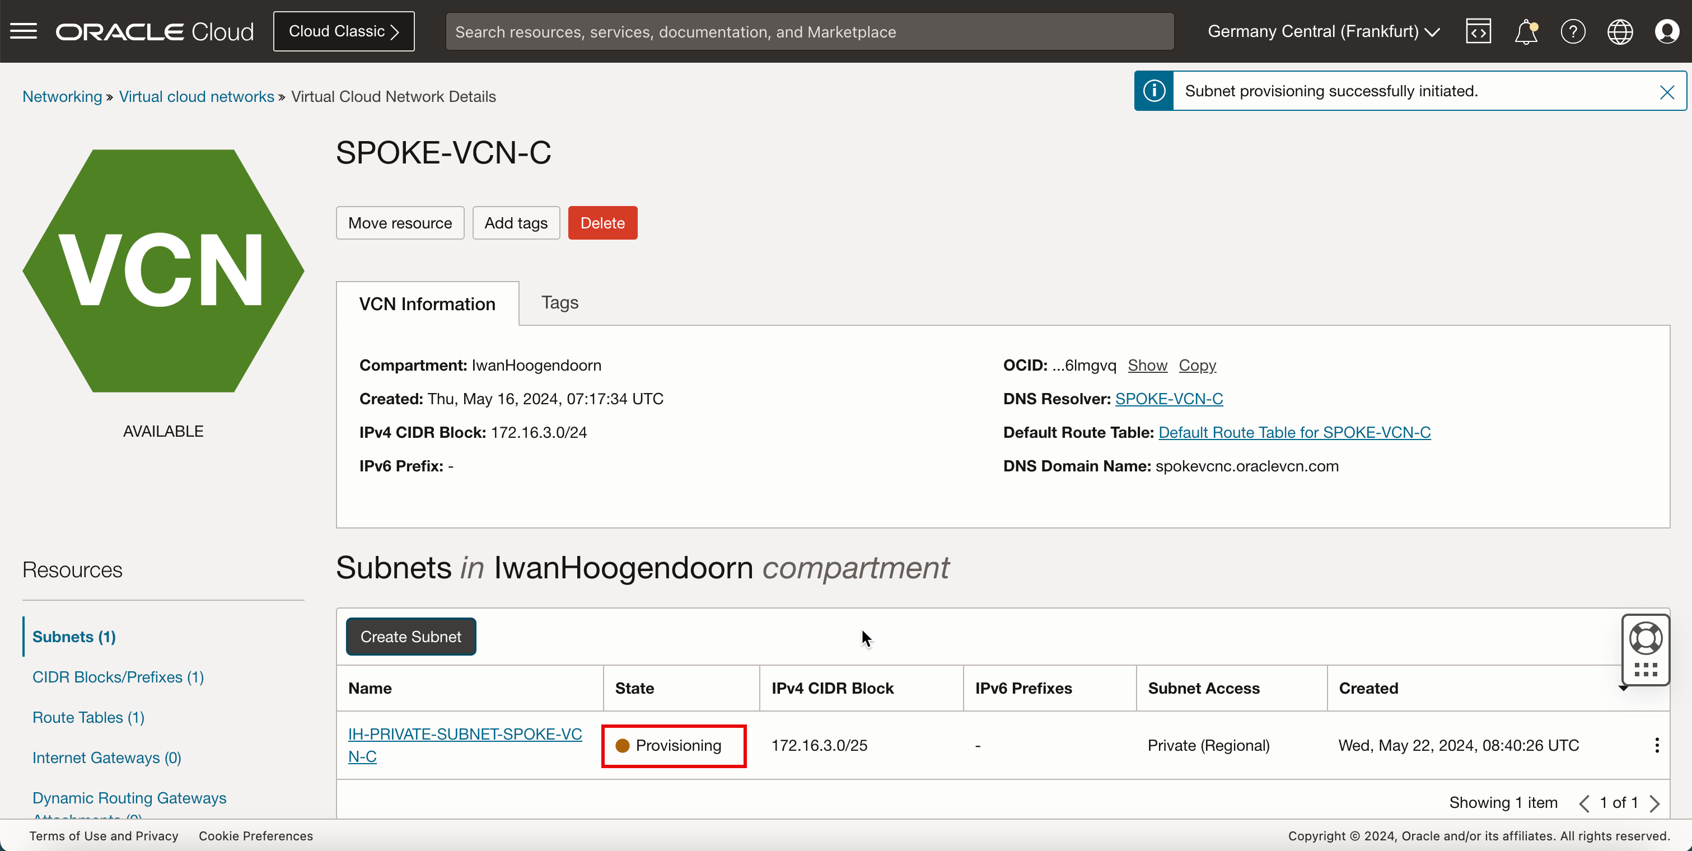Dismiss the subnet provisioning notification
The image size is (1692, 851).
1666,92
